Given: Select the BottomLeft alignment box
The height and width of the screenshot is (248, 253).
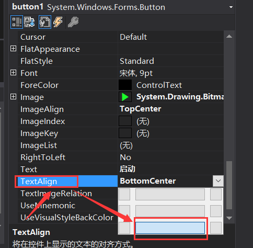Looking at the screenshot, I should [124, 228].
